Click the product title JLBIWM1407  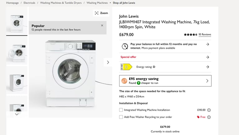point(164,24)
